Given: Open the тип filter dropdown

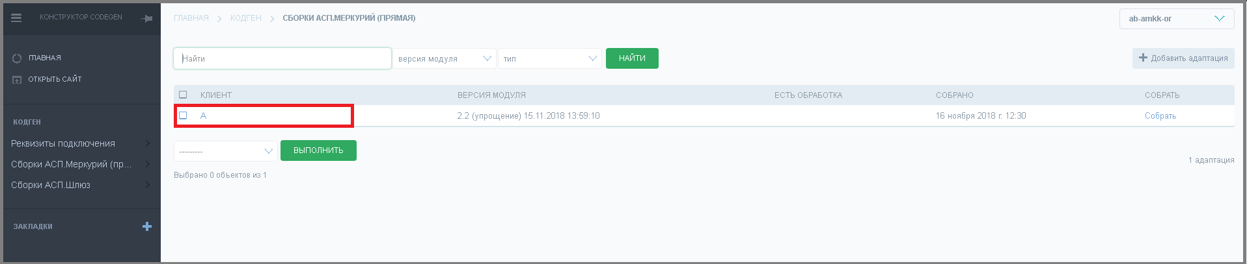Looking at the screenshot, I should 550,58.
